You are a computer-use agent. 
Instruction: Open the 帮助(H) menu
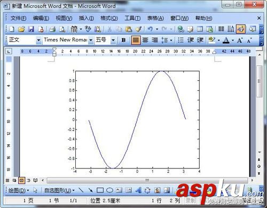pyautogui.click(x=203, y=18)
